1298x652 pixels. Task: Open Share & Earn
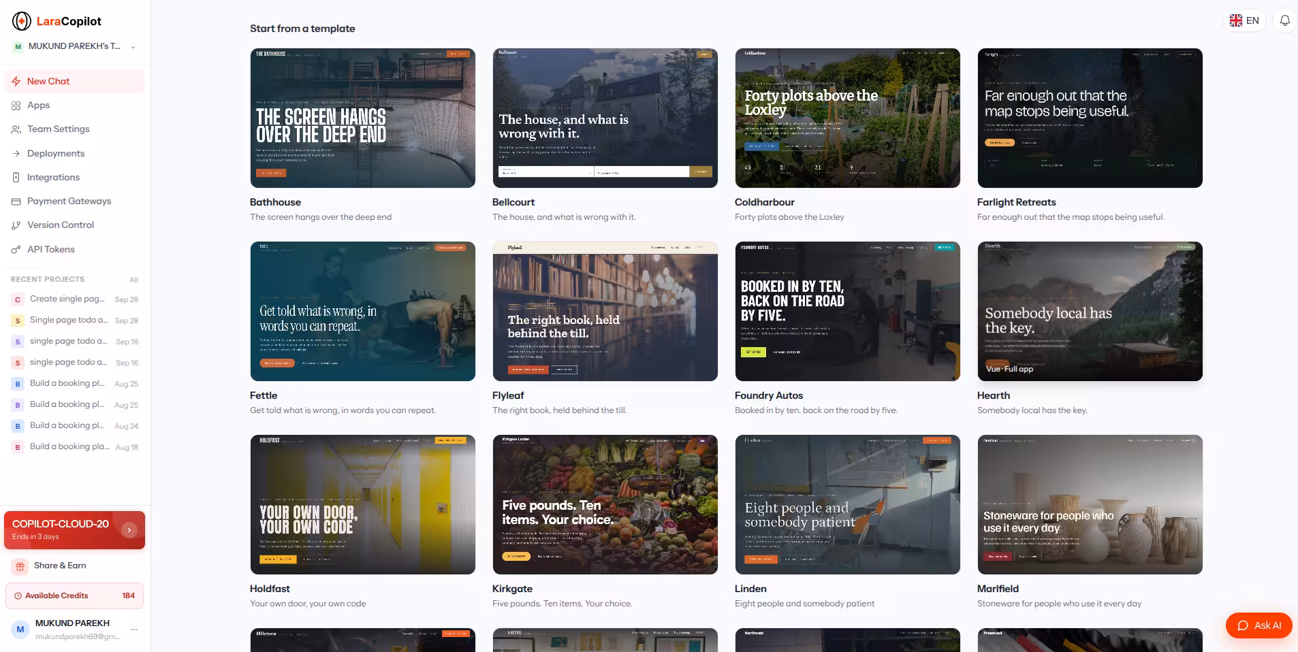pos(74,566)
